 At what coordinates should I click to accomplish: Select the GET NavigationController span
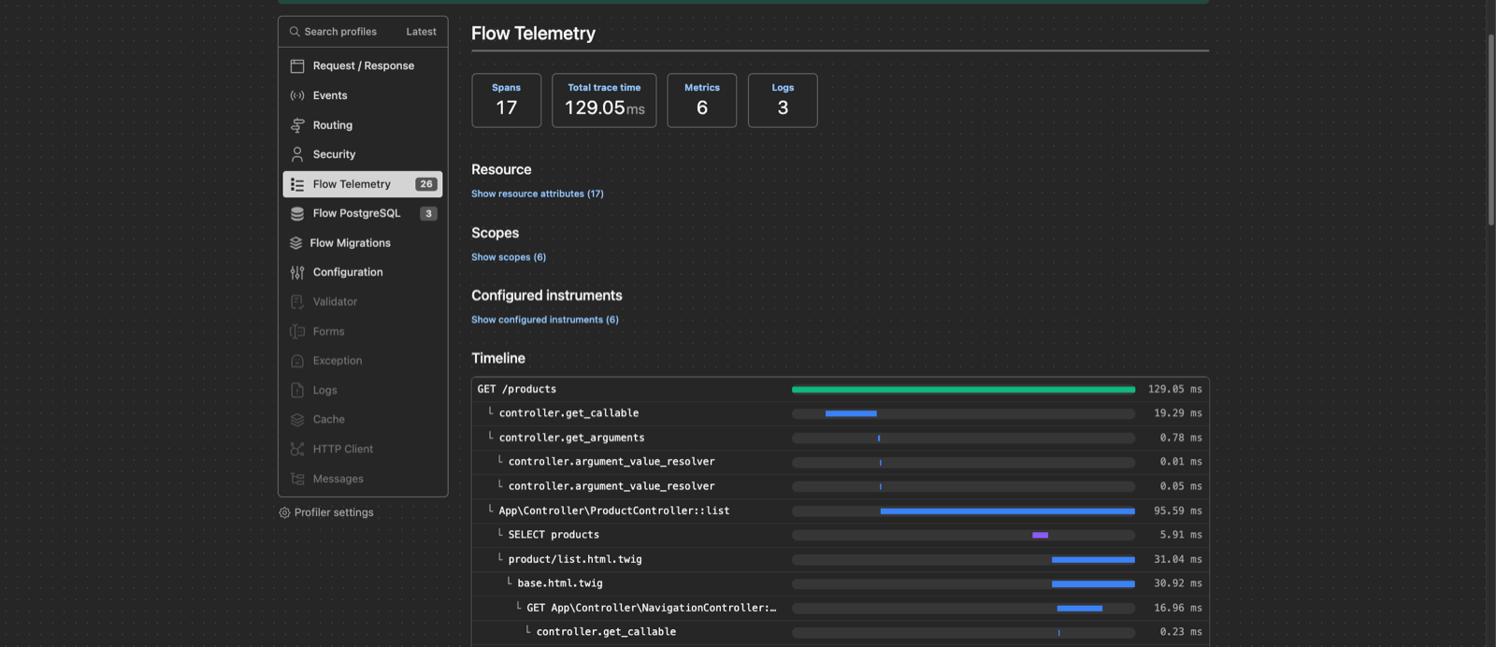(841, 608)
